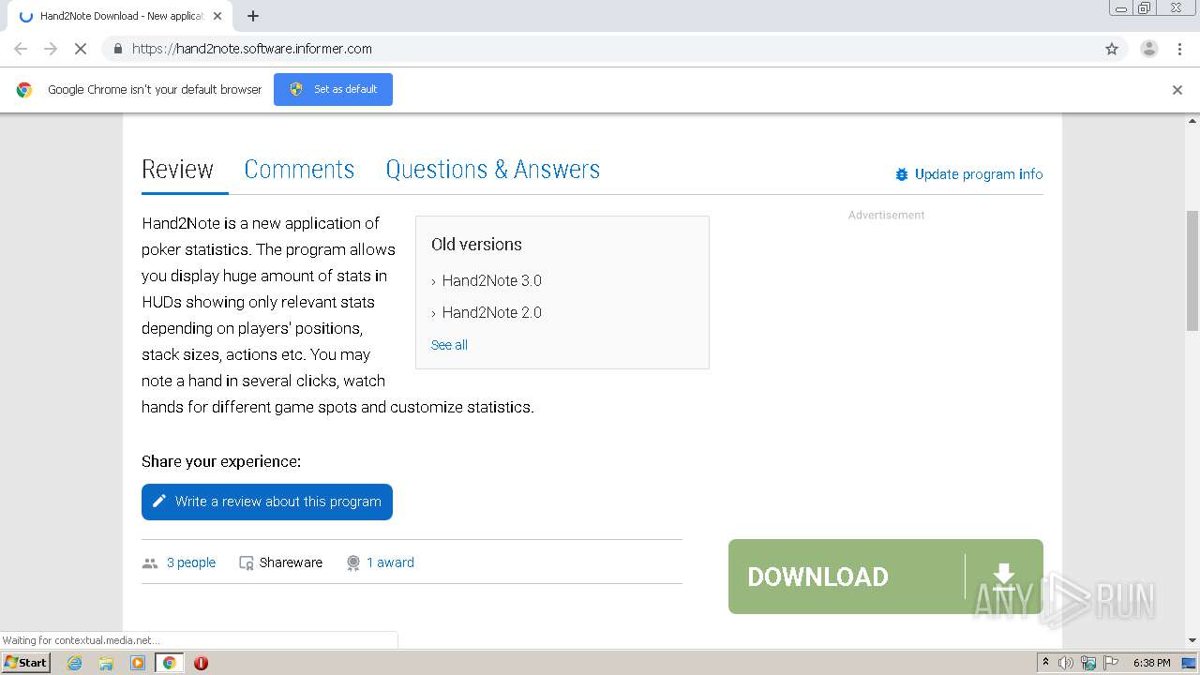Bookmark this page with star icon

1112,49
